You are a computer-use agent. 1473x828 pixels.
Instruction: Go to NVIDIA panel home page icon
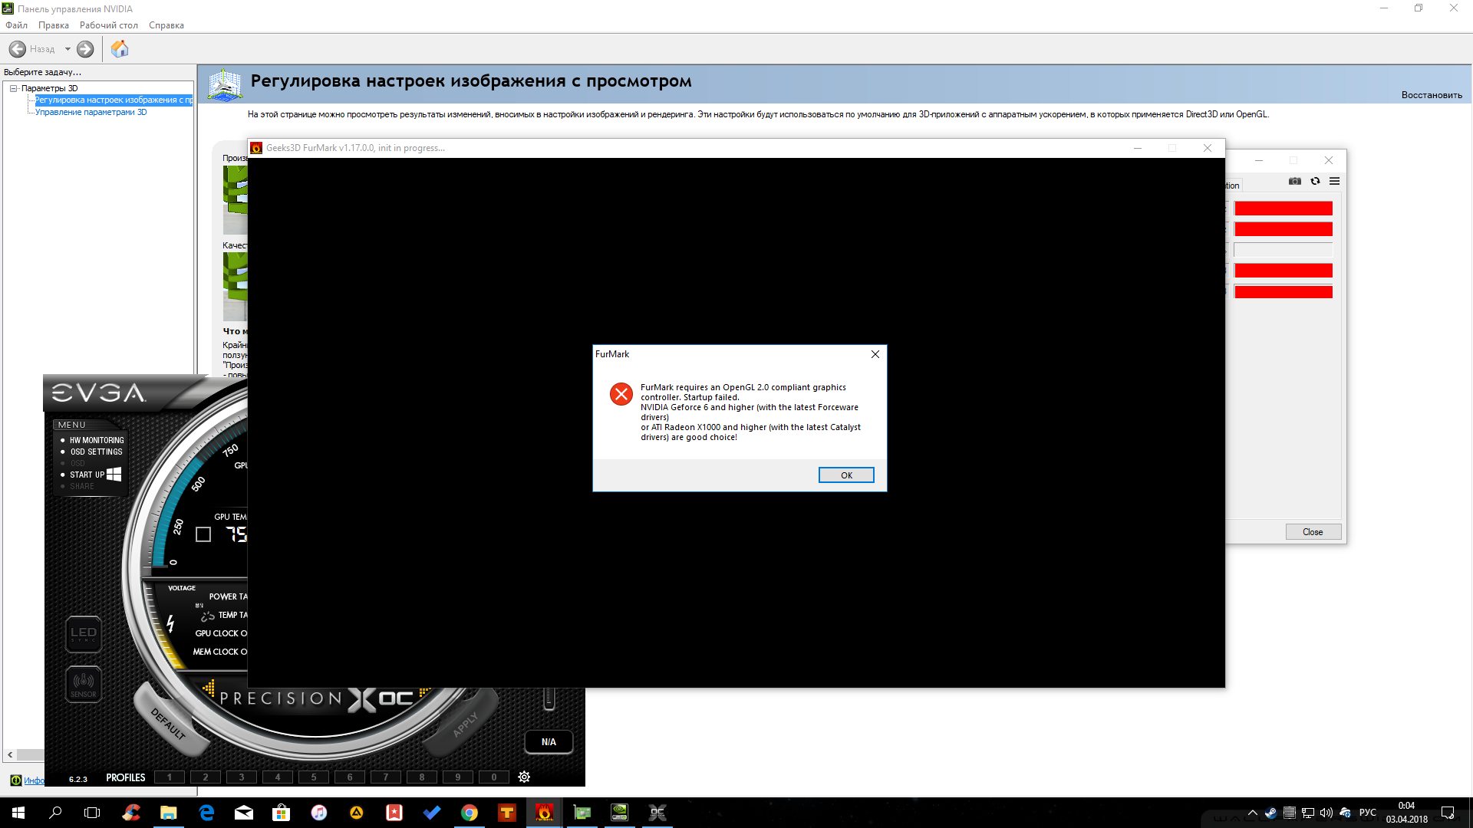coord(120,49)
